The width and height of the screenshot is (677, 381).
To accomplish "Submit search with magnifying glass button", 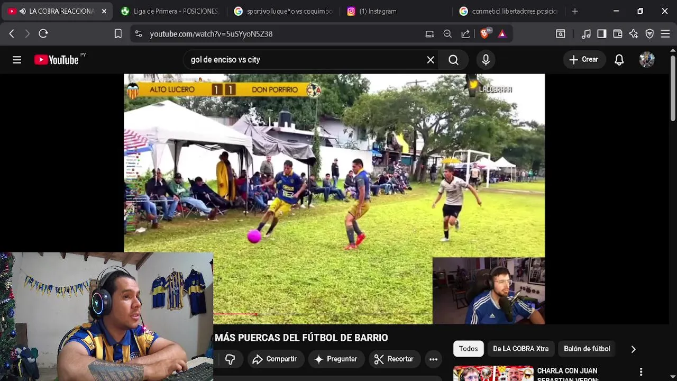I will point(453,60).
